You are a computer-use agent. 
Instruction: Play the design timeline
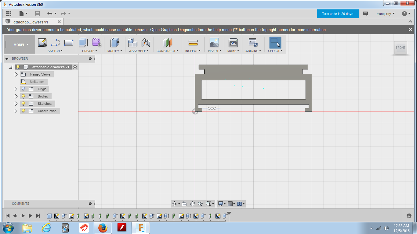click(30, 215)
